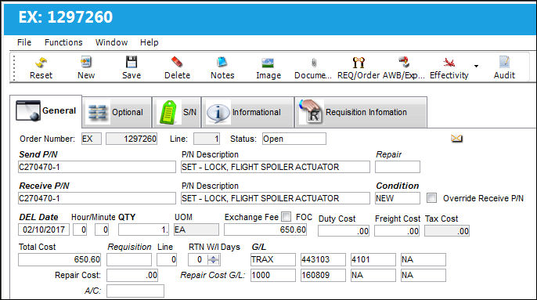Expand the toolbar overflow dropdown arrow
This screenshot has height=300, width=537.
(x=476, y=66)
